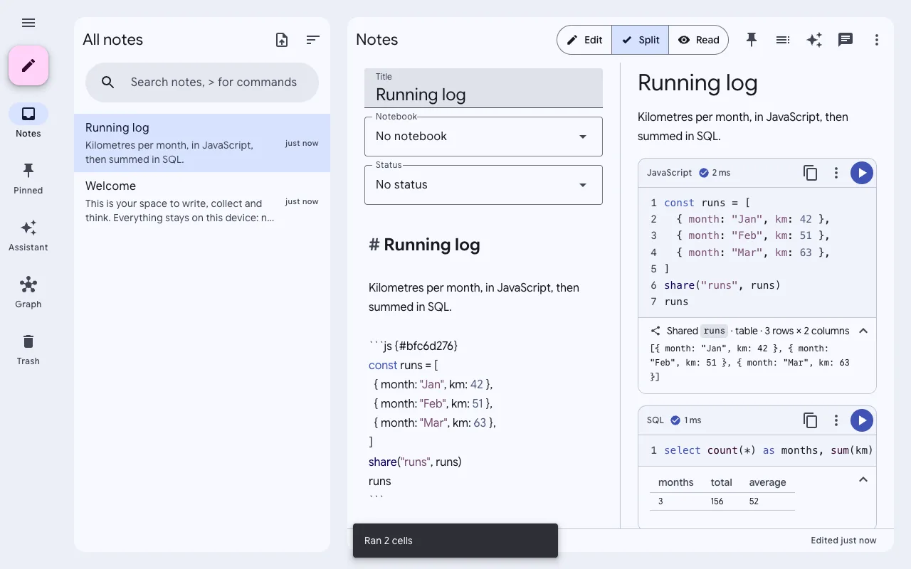Create a new note with pencil button
Image resolution: width=911 pixels, height=569 pixels.
(x=28, y=65)
